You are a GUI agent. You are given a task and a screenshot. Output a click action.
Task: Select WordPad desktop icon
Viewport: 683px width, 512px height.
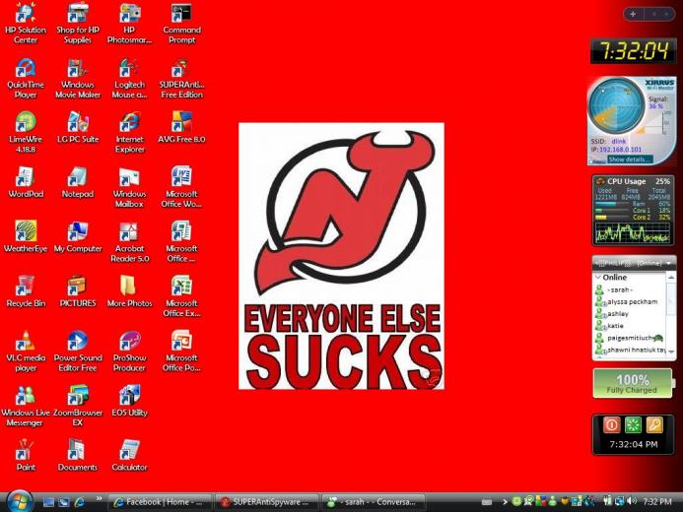(x=26, y=183)
